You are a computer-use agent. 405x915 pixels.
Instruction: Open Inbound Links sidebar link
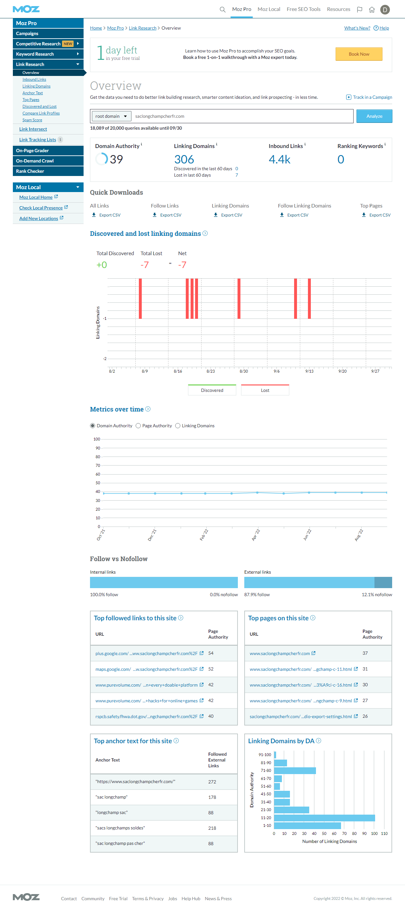click(x=34, y=79)
